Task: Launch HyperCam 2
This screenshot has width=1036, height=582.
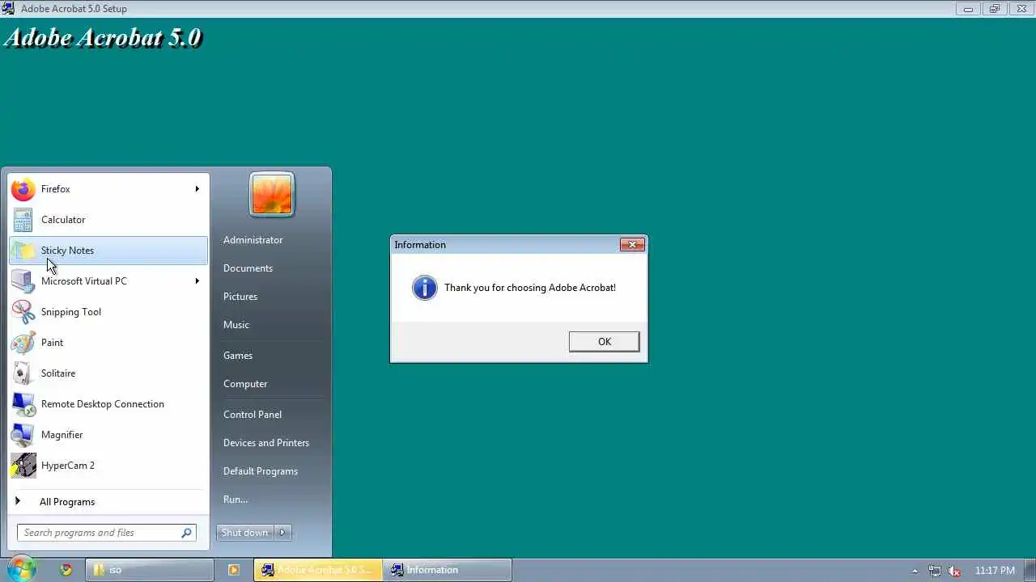Action: (108, 466)
